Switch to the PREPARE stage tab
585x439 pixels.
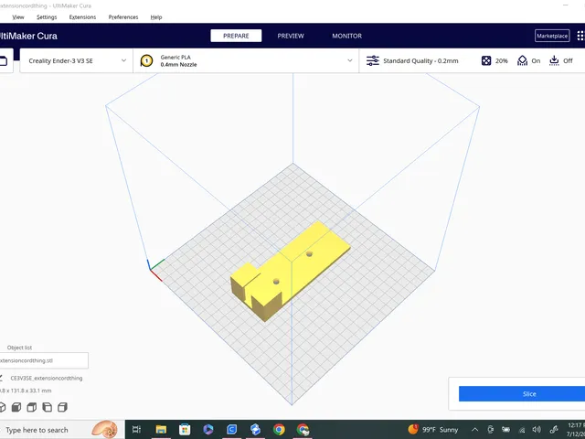236,36
